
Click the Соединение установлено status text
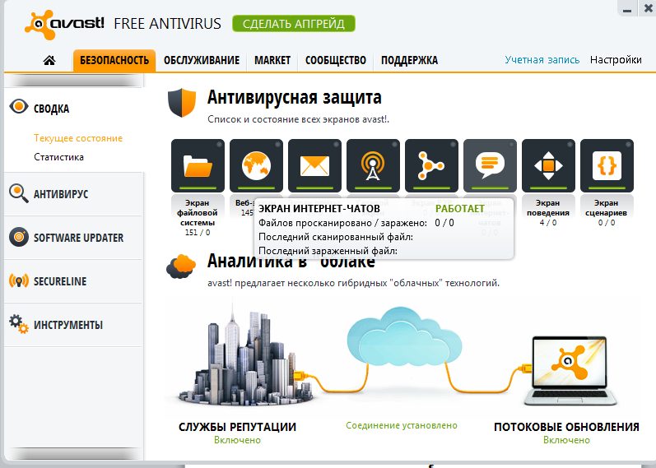click(x=402, y=425)
